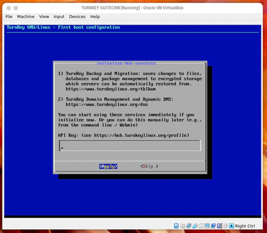The height and width of the screenshot is (233, 267).
Task: Click the mouse integration indicator icon
Action: [225, 226]
